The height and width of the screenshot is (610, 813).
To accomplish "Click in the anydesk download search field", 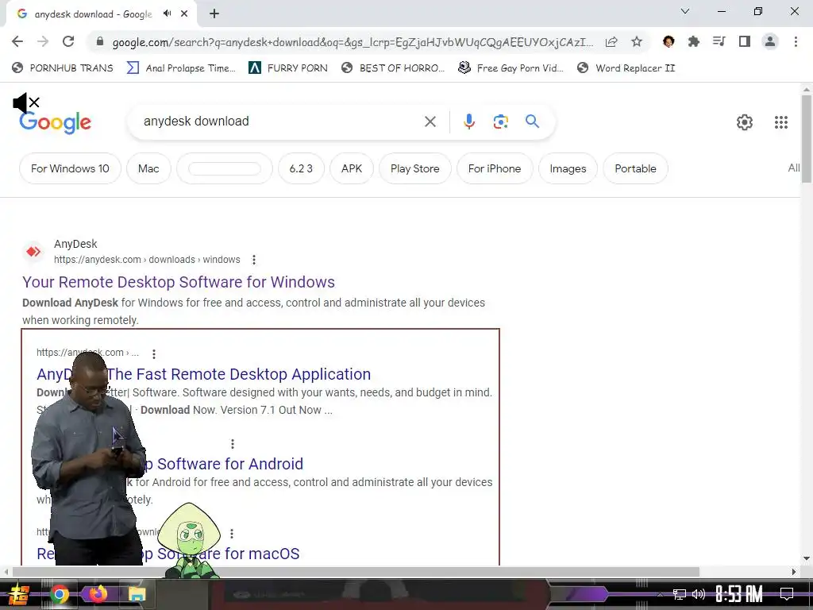I will pyautogui.click(x=280, y=122).
